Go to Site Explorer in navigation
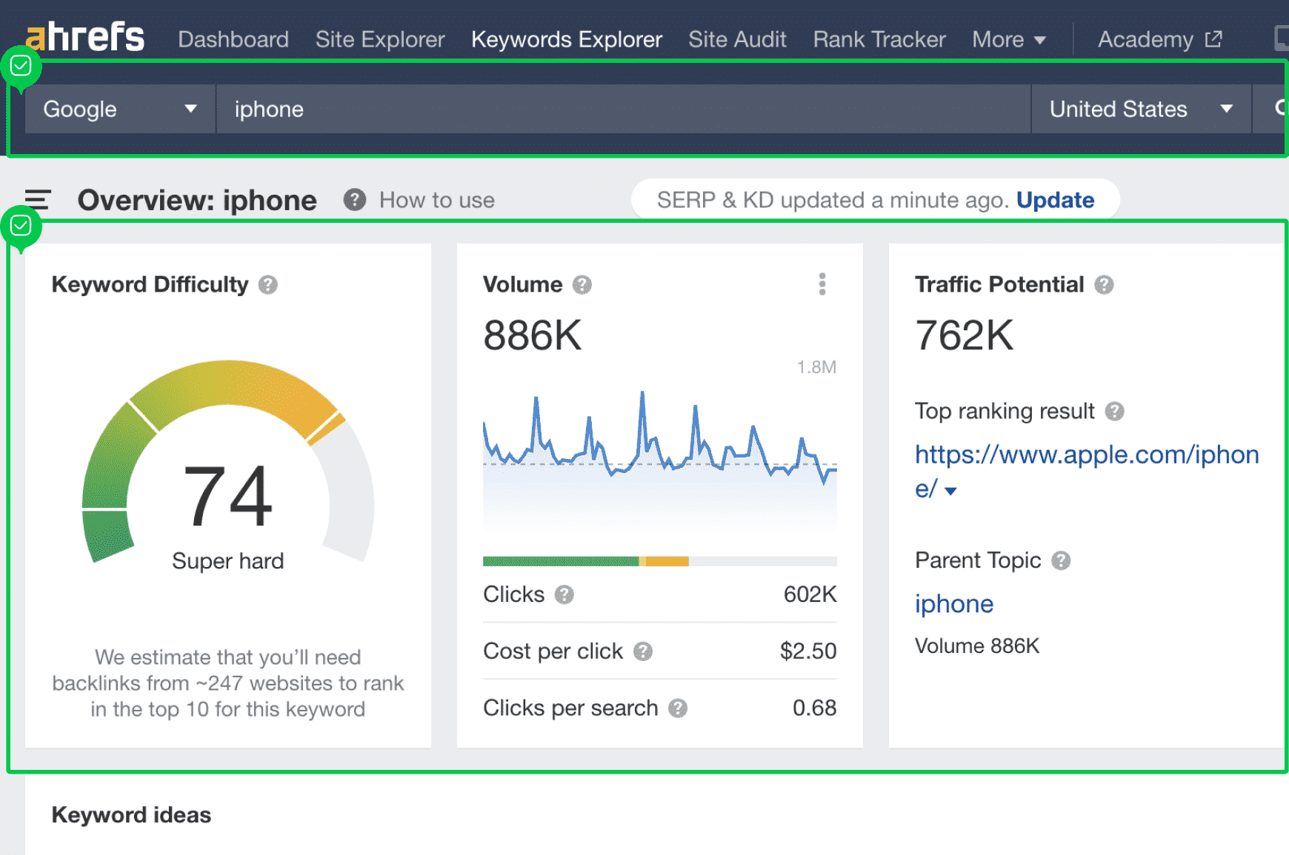The width and height of the screenshot is (1289, 855). pos(380,39)
